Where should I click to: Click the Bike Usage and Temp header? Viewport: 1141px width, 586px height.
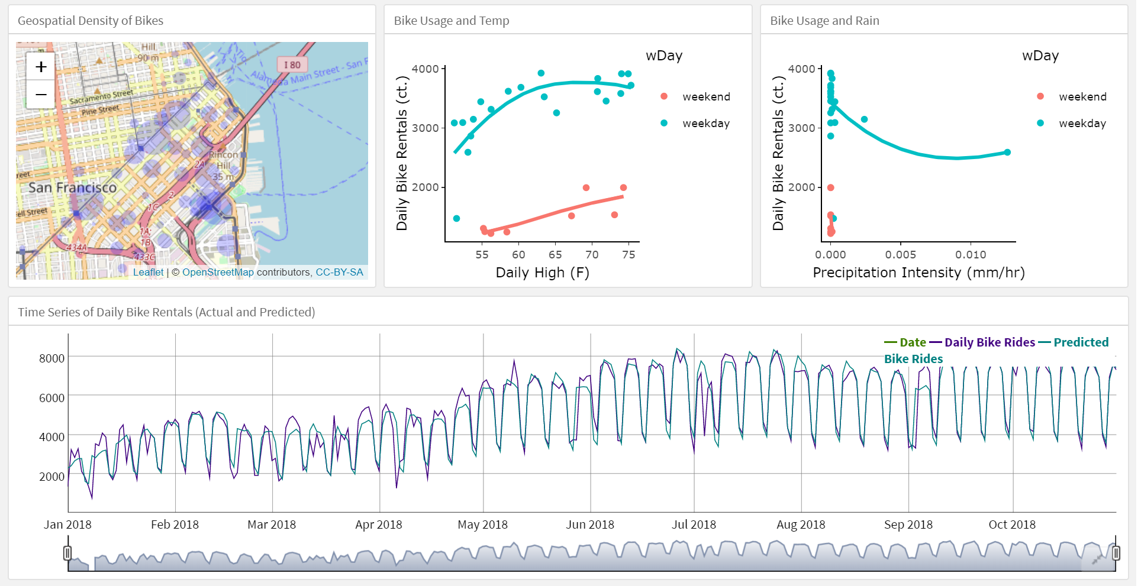click(452, 21)
